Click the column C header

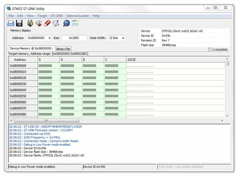(115, 60)
